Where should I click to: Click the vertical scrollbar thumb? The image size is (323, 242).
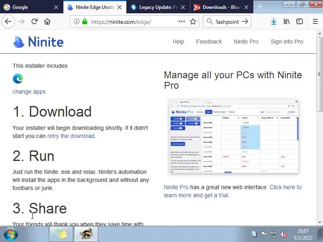[x=319, y=75]
